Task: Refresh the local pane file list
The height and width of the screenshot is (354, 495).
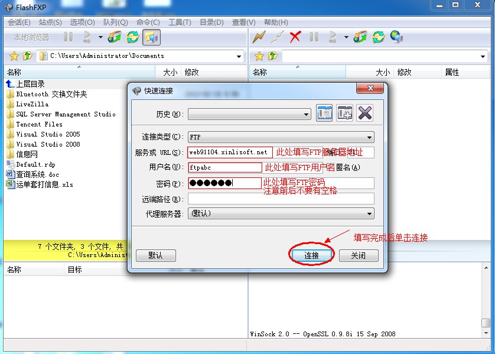Action: (132, 37)
